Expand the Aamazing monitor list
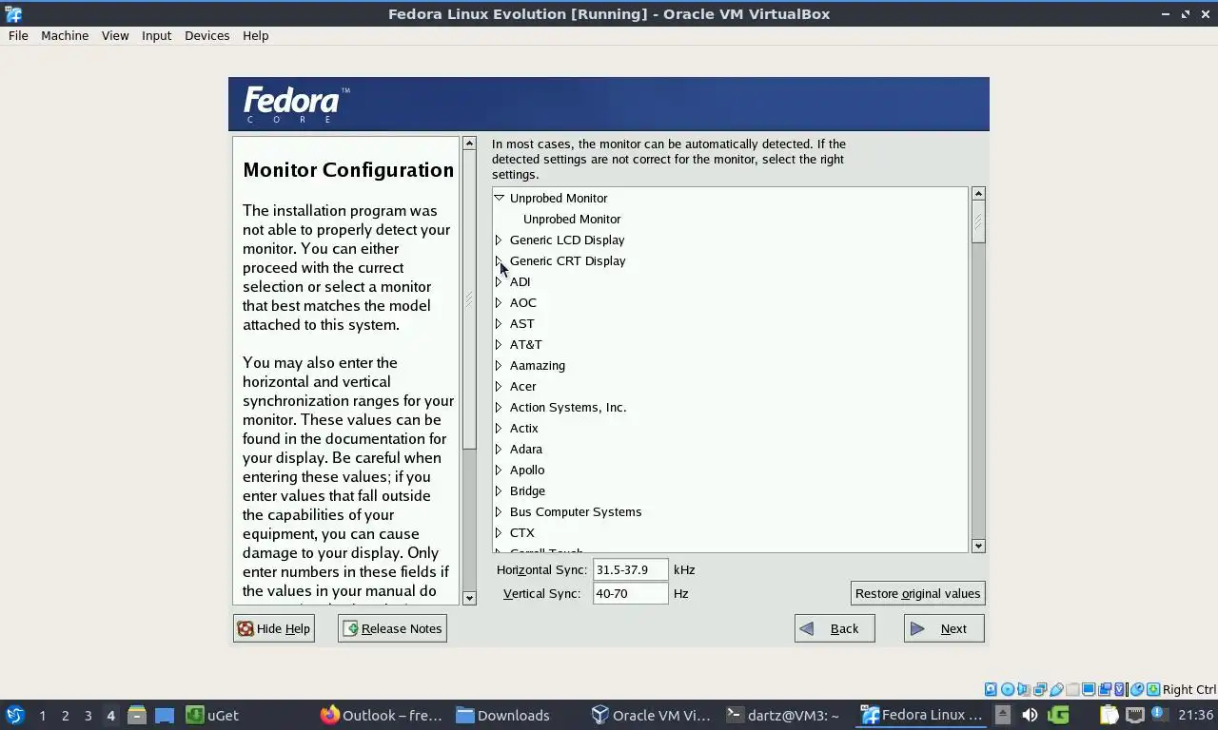This screenshot has width=1218, height=730. (x=499, y=365)
